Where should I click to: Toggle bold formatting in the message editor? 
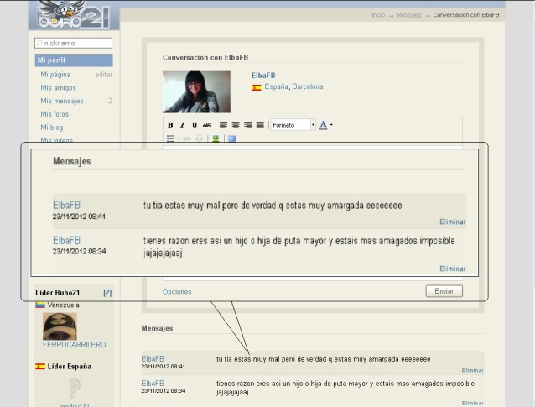(x=170, y=125)
